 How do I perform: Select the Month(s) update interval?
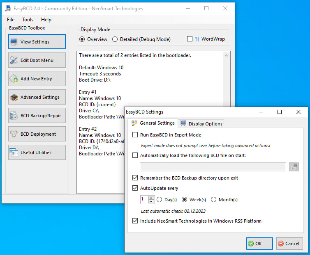[x=213, y=200]
